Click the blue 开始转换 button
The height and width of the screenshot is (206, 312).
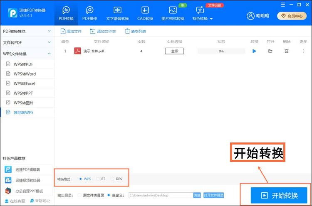[x=279, y=195]
